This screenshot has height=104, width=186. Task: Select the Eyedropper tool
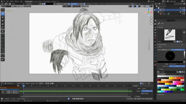click(3, 31)
